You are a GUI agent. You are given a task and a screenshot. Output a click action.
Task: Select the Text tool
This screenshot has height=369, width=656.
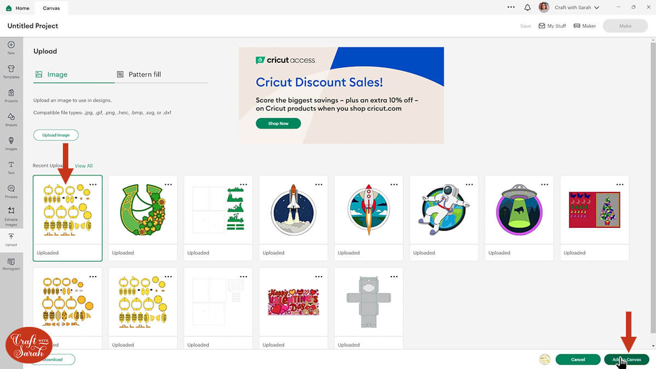point(11,167)
